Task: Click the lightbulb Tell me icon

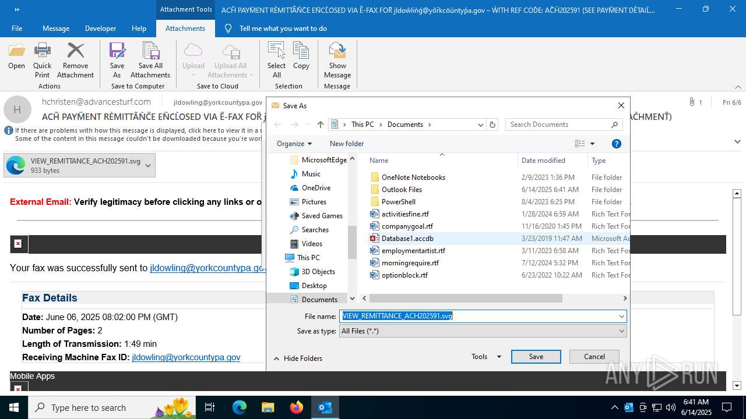Action: coord(228,28)
